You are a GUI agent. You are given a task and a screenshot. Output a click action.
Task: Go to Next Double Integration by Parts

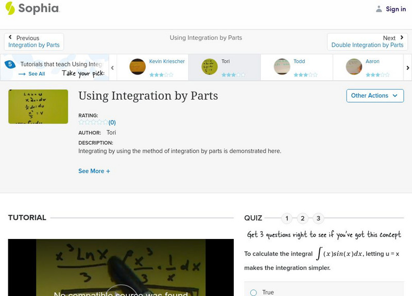tap(368, 41)
